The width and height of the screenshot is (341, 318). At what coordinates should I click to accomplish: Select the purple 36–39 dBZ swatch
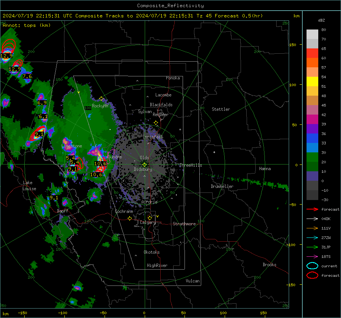point(312,129)
